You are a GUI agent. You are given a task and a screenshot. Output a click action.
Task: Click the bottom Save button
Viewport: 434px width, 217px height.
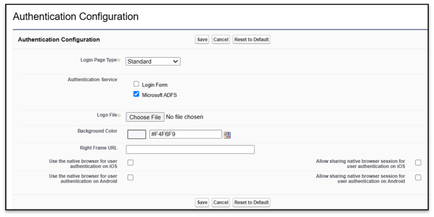click(202, 202)
